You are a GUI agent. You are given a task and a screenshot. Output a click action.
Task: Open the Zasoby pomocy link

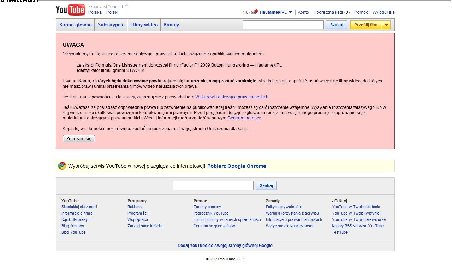coord(207,207)
